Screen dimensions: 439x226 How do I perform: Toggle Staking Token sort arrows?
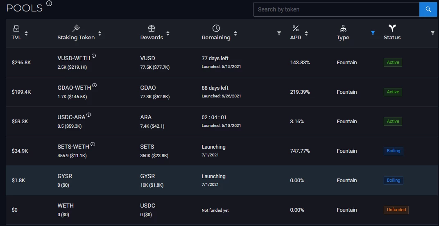click(x=100, y=33)
